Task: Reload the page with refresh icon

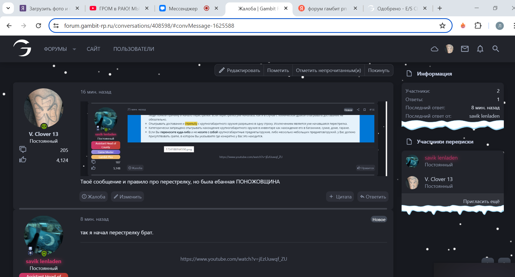Action: pos(38,26)
